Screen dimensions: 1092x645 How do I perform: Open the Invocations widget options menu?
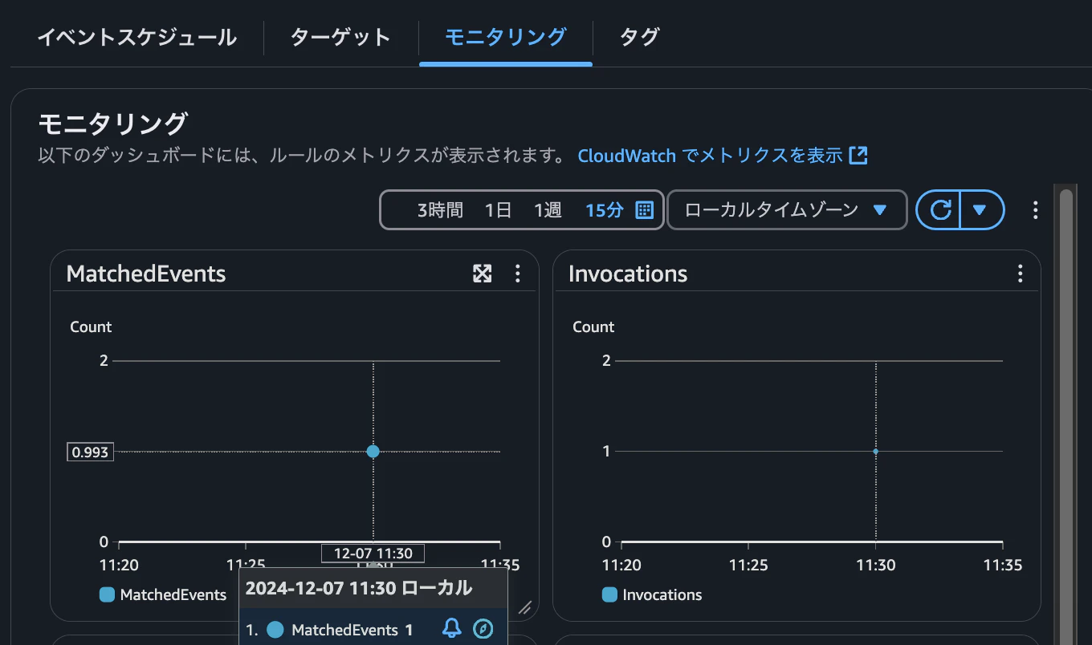(1021, 274)
